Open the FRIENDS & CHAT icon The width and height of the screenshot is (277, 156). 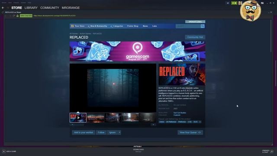pos(272,151)
